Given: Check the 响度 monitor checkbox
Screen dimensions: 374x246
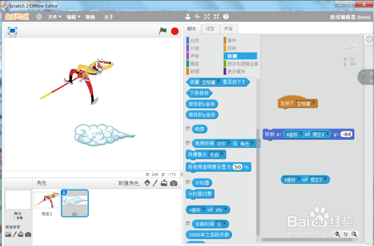Looking at the screenshot, I should pyautogui.click(x=188, y=129).
